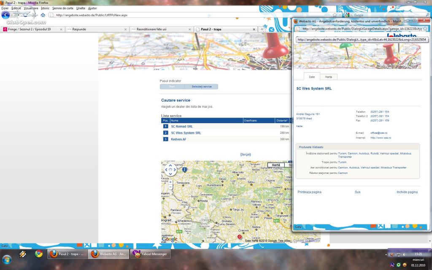Close the Reconditionare fete usi tab
The width and height of the screenshot is (432, 270).
coord(189,29)
